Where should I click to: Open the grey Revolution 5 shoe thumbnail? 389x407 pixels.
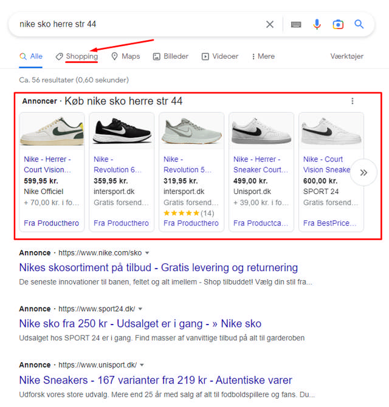click(191, 131)
